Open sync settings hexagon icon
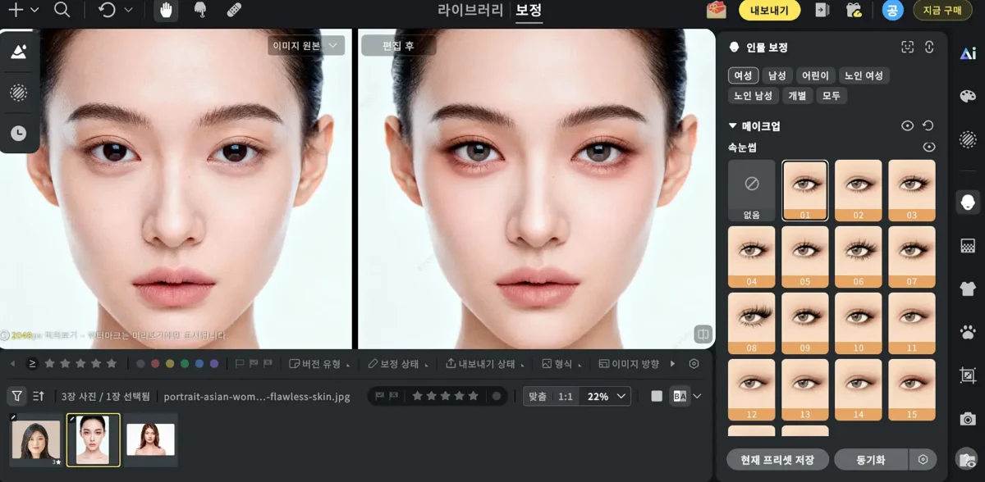 tap(923, 459)
